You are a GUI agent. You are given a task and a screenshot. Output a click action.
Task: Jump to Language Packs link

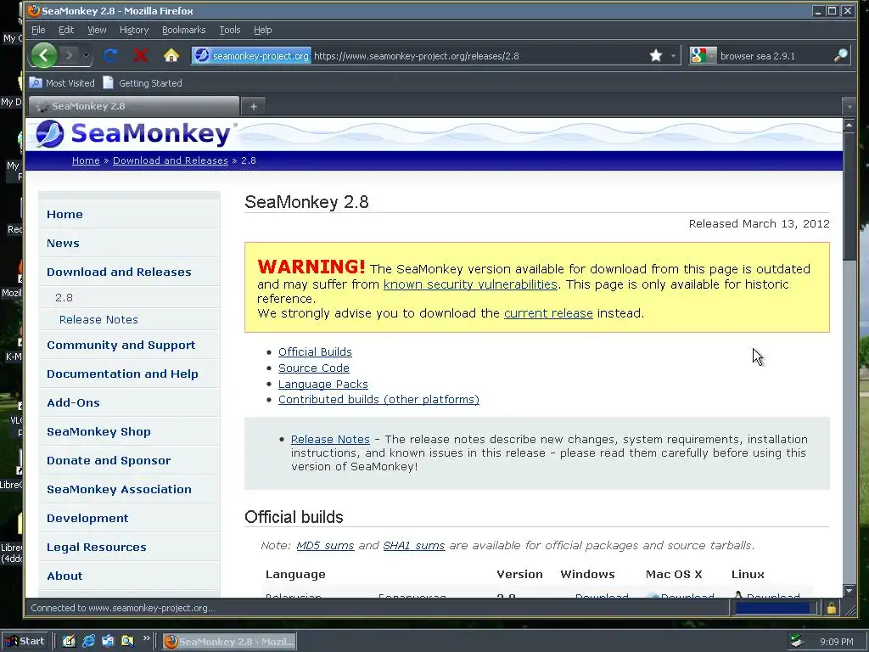click(x=323, y=385)
